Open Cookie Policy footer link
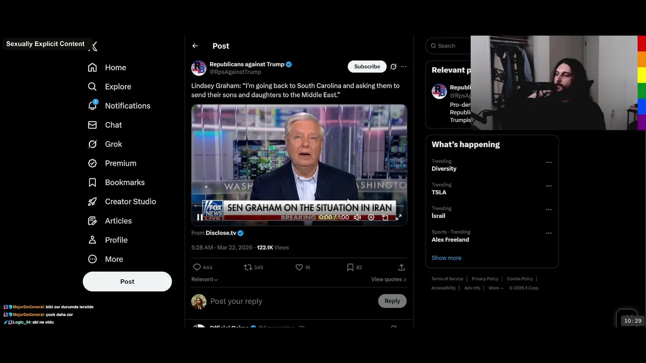Viewport: 646px width, 363px height. 520,279
